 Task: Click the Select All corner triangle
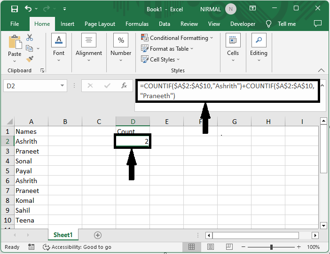(x=9, y=121)
